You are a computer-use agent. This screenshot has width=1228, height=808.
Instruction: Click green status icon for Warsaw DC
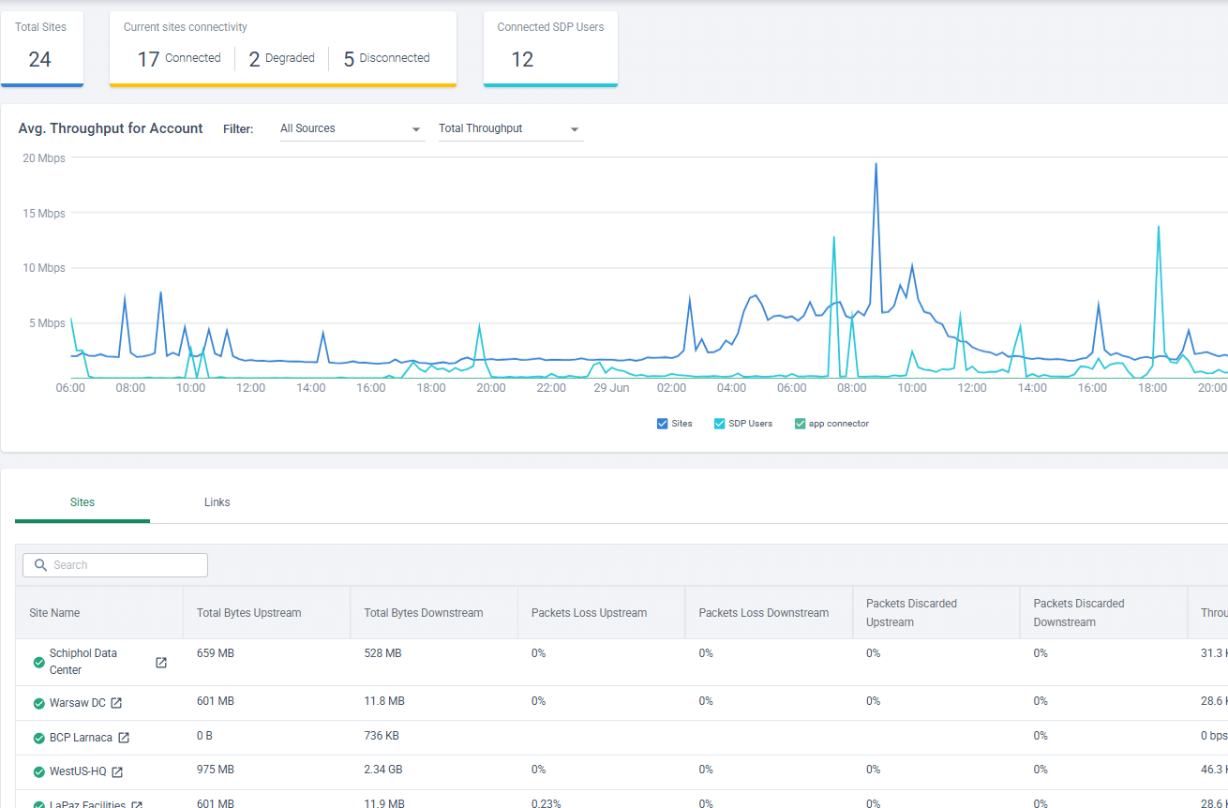[39, 703]
